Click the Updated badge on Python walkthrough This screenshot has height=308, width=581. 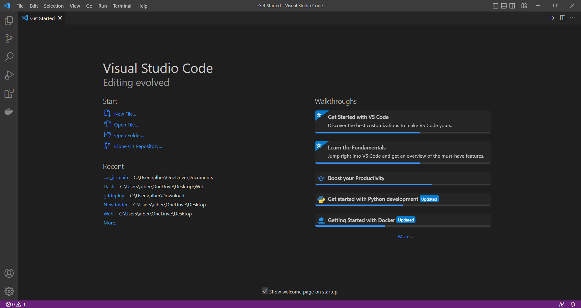pyautogui.click(x=429, y=199)
